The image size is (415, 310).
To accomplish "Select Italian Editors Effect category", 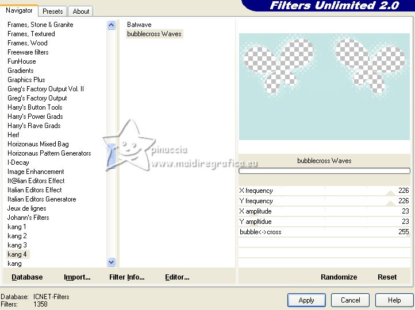I will (x=34, y=190).
